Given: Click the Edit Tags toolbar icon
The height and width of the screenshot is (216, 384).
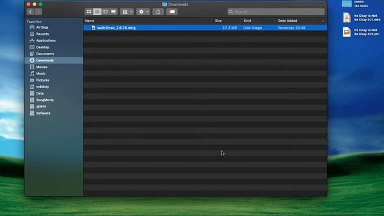Looking at the screenshot, I should click(172, 12).
